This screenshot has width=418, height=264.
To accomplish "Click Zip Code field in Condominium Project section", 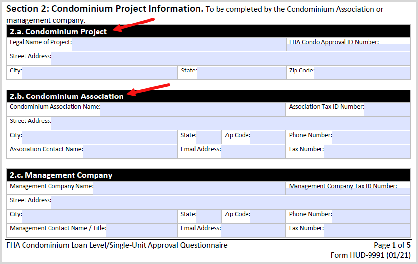I will point(362,72).
